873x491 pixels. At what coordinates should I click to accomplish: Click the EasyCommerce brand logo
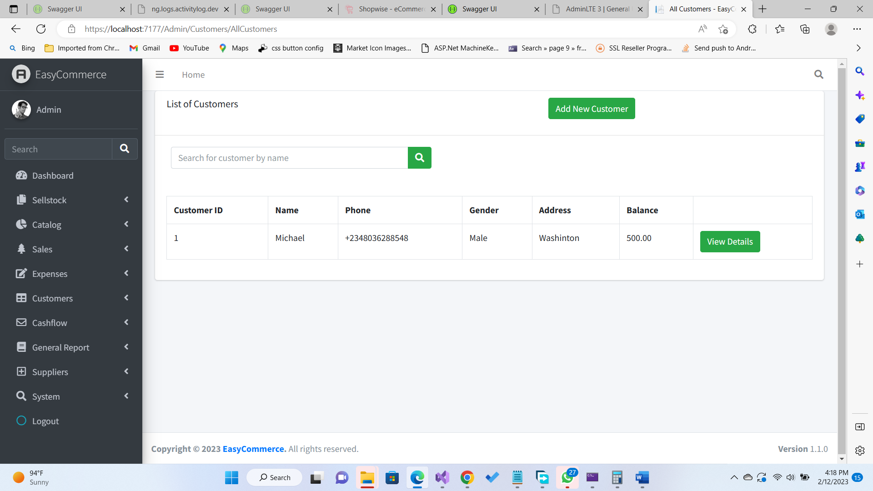tap(21, 75)
